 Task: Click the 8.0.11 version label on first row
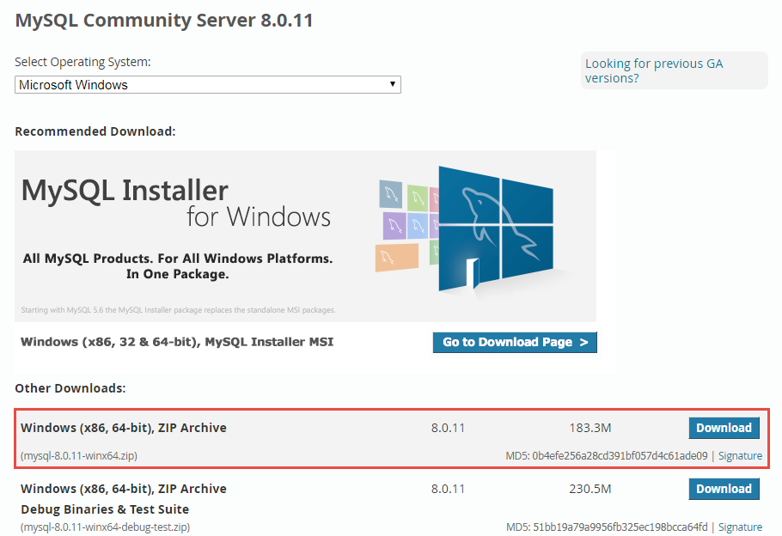click(x=448, y=428)
